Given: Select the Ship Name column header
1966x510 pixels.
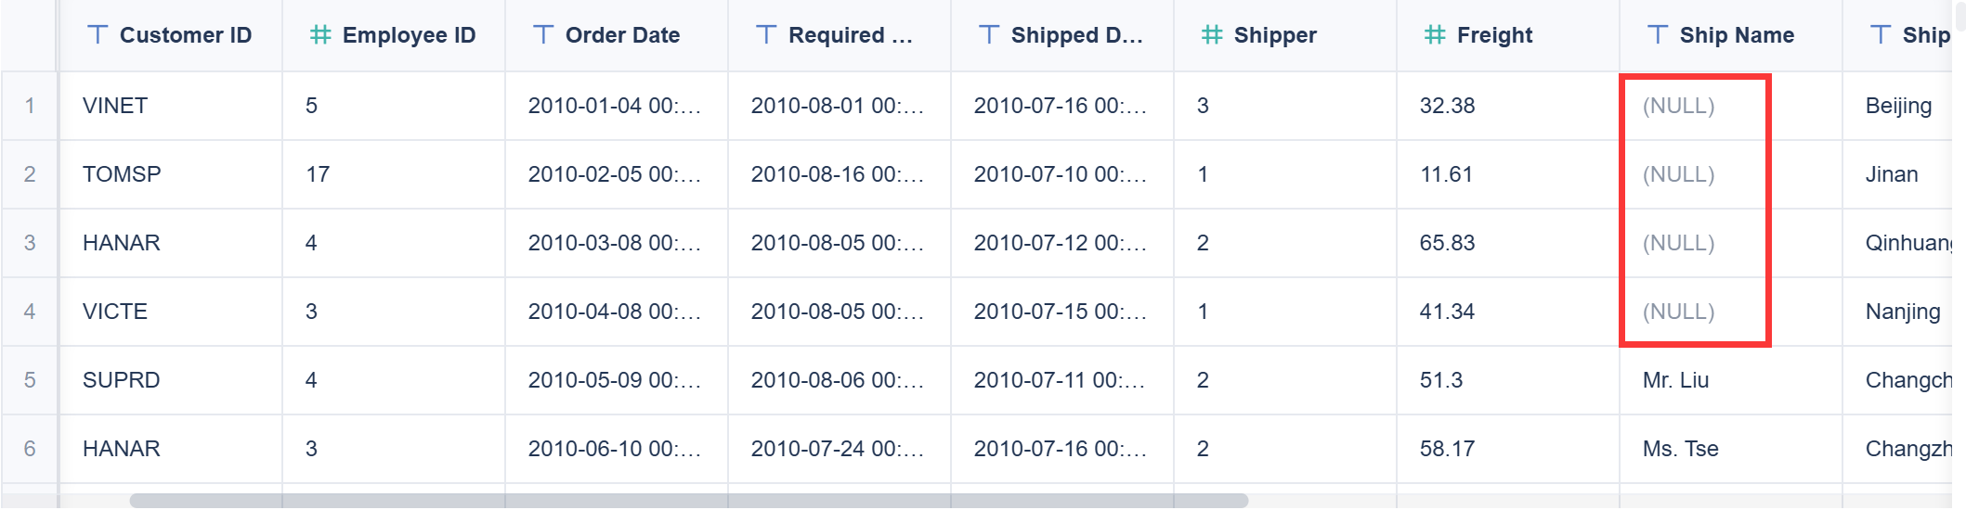Looking at the screenshot, I should (x=1737, y=35).
